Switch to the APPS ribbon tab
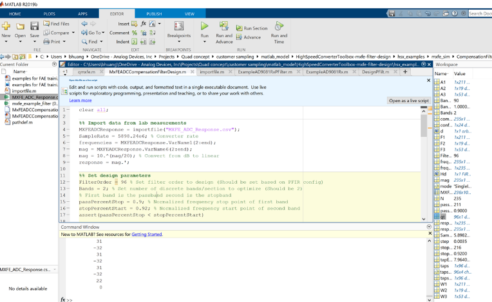 [82, 13]
